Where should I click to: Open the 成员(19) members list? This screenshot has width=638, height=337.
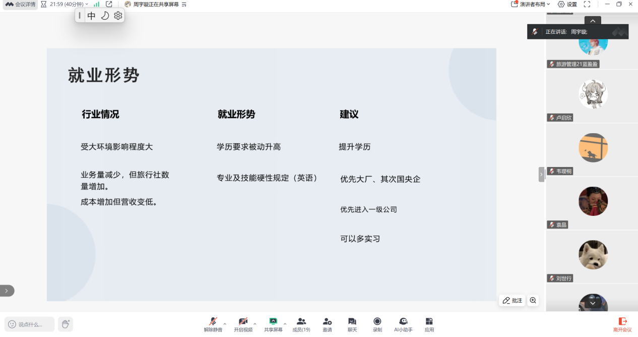[301, 323]
